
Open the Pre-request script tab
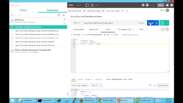coord(125,29)
